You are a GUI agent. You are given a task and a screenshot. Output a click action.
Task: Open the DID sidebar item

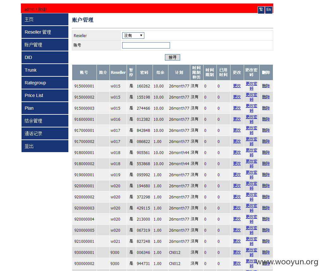(x=45, y=57)
